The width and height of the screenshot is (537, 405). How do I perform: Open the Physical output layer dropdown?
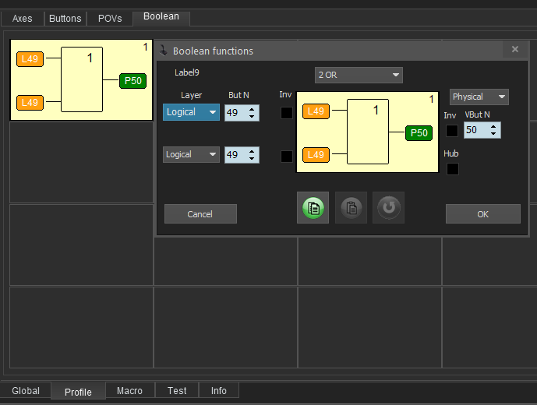pos(479,97)
